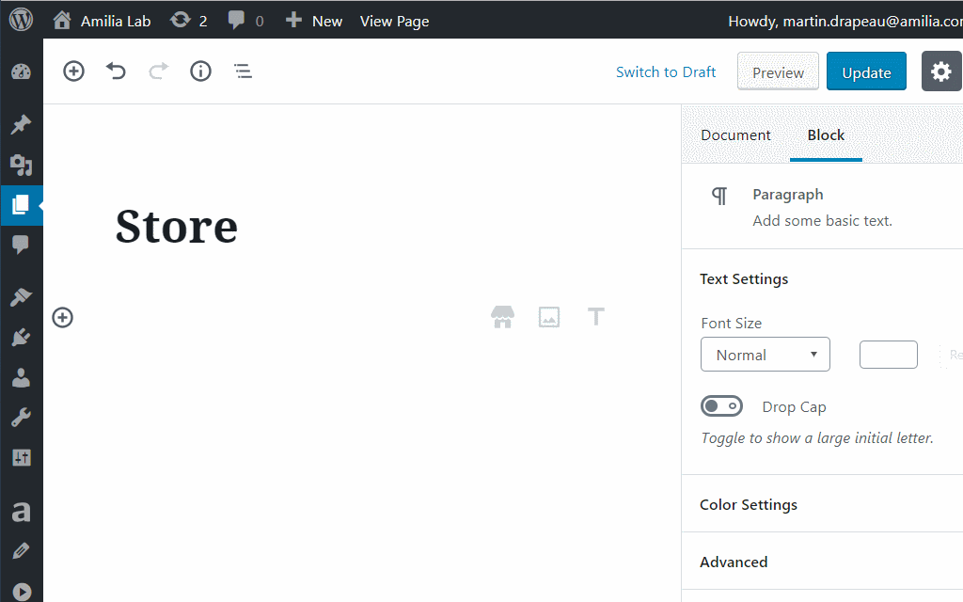Image resolution: width=963 pixels, height=602 pixels.
Task: Open the Font Size Normal dropdown
Action: 766,355
